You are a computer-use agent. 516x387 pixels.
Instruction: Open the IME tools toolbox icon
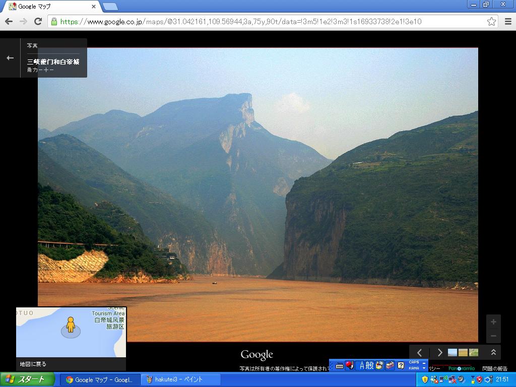[390, 365]
